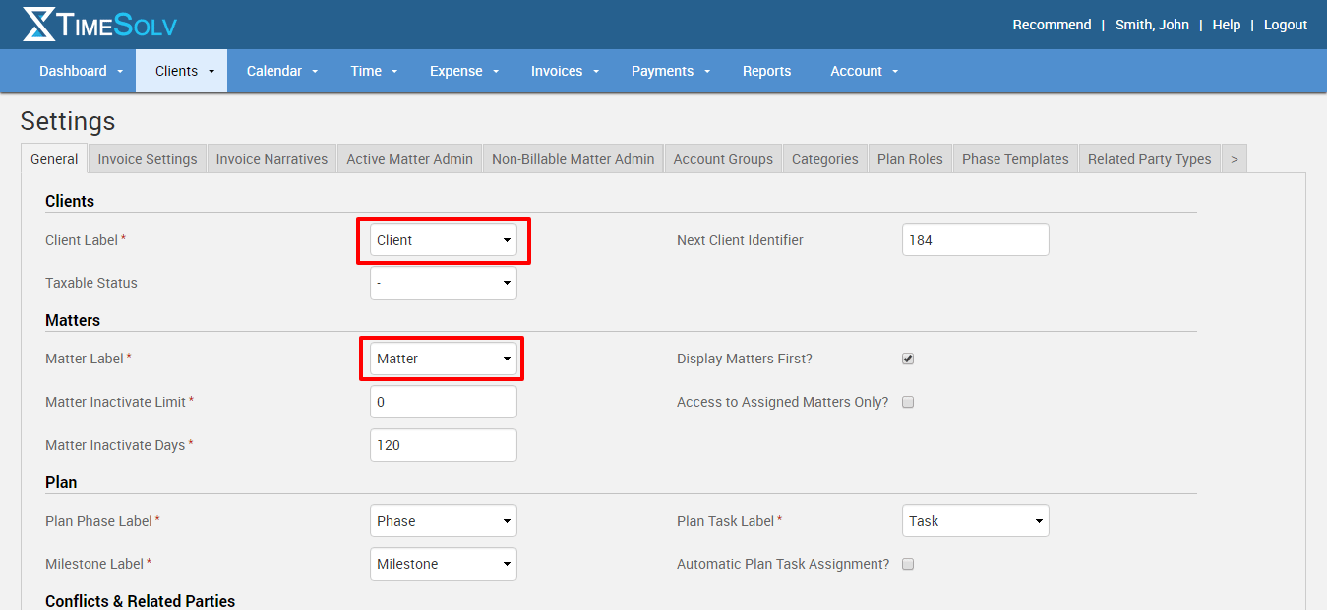Image resolution: width=1327 pixels, height=610 pixels.
Task: Open the Help link in header
Action: coord(1226,25)
